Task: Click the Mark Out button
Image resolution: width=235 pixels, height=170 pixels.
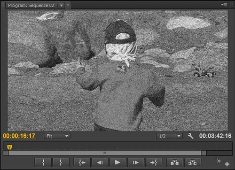Action: (x=61, y=162)
